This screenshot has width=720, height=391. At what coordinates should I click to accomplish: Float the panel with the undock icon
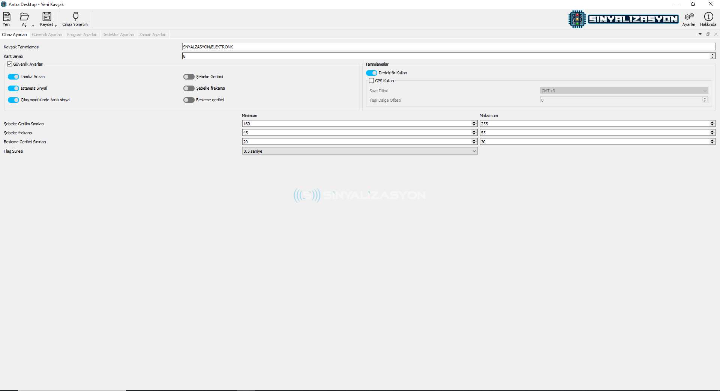[x=708, y=34]
